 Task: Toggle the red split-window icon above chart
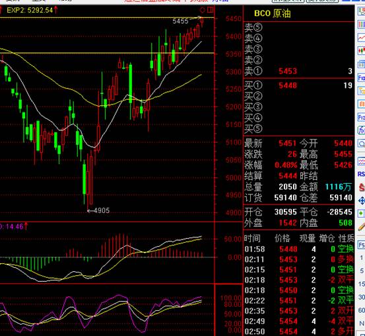(210, 10)
